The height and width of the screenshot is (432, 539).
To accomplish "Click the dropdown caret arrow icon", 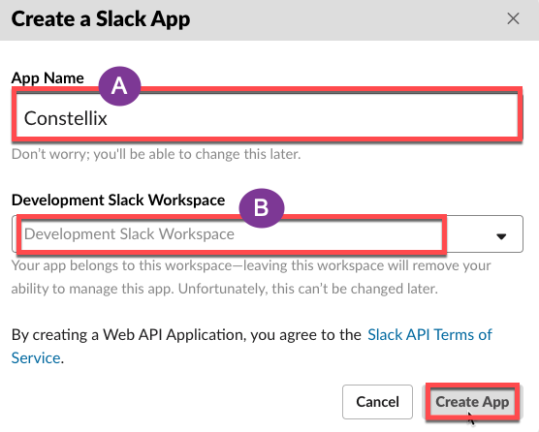I will [501, 236].
